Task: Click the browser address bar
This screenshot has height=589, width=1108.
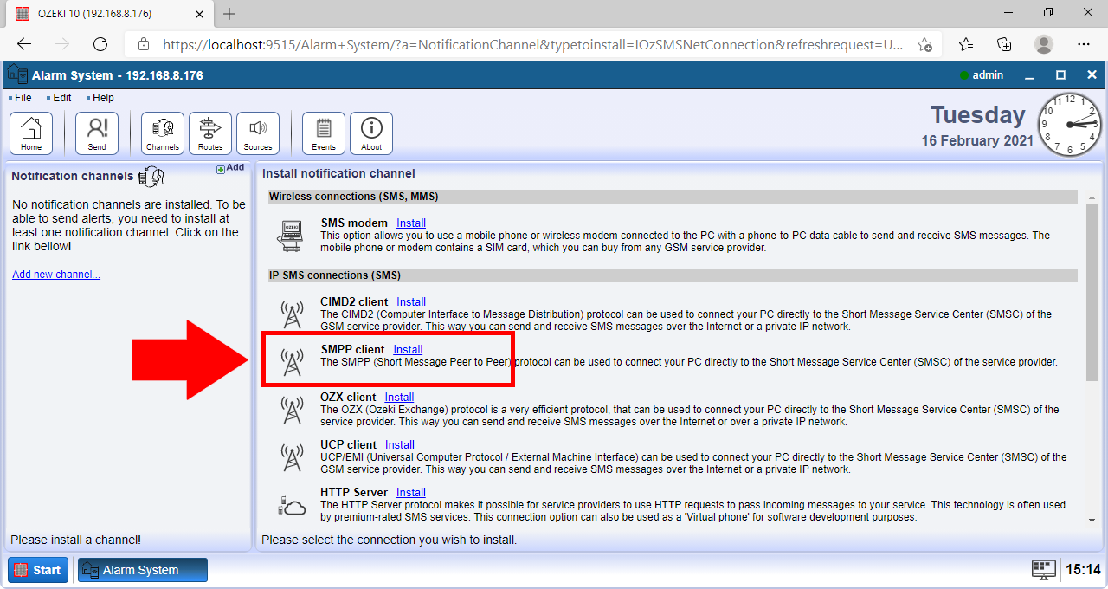Action: tap(534, 44)
